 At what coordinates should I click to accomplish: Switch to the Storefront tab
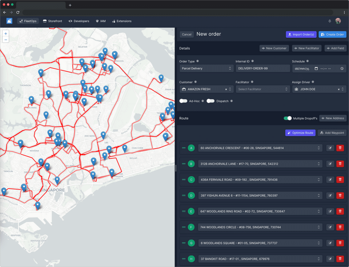tap(52, 21)
